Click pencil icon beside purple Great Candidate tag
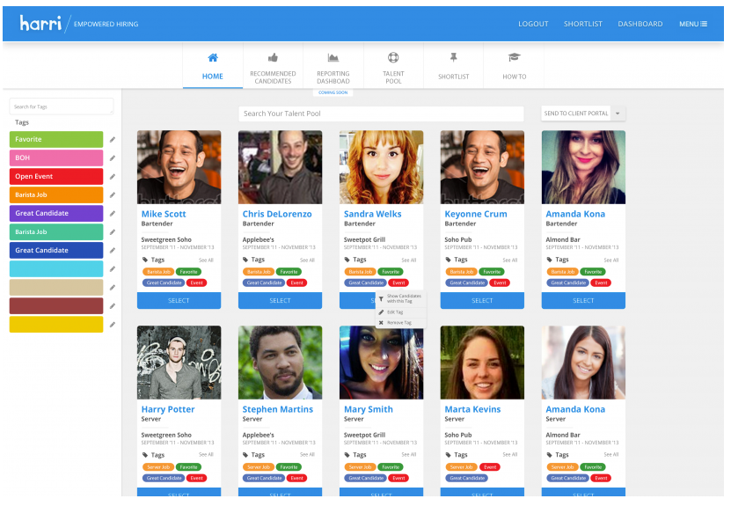Image resolution: width=731 pixels, height=506 pixels. (x=113, y=214)
